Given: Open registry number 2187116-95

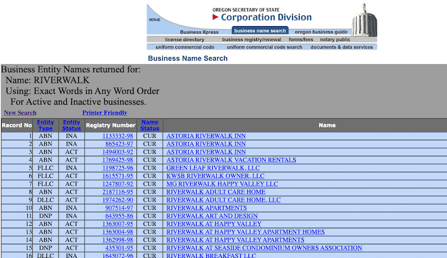Looking at the screenshot, I should coord(118,192).
